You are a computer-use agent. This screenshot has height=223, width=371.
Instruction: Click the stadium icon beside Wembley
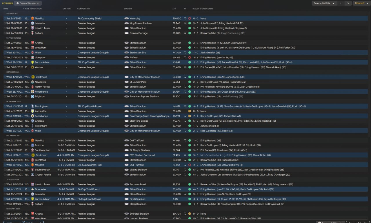[126, 18]
